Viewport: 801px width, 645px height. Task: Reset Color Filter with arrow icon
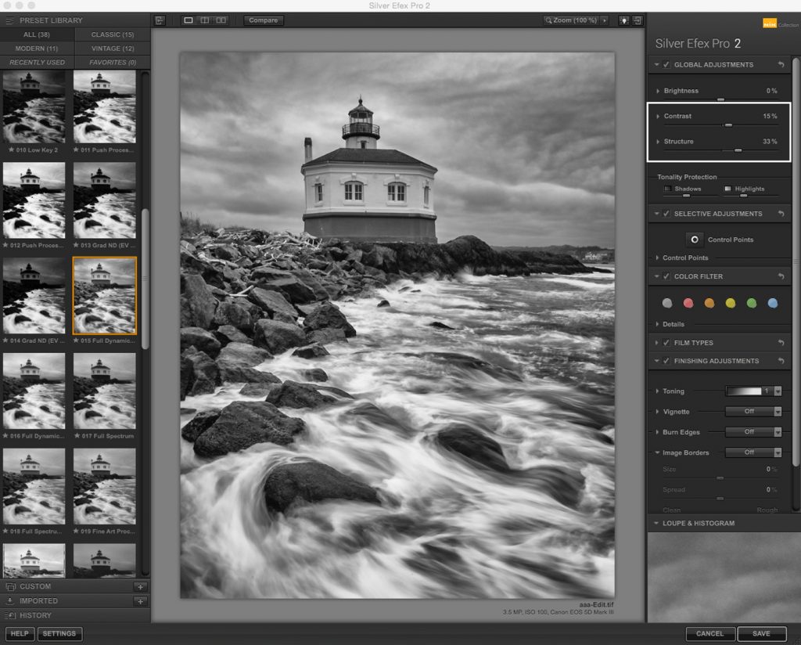pos(781,276)
